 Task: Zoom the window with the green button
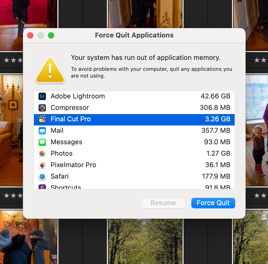point(51,35)
